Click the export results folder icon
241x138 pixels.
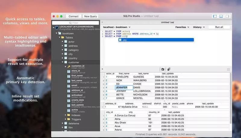tap(163, 69)
